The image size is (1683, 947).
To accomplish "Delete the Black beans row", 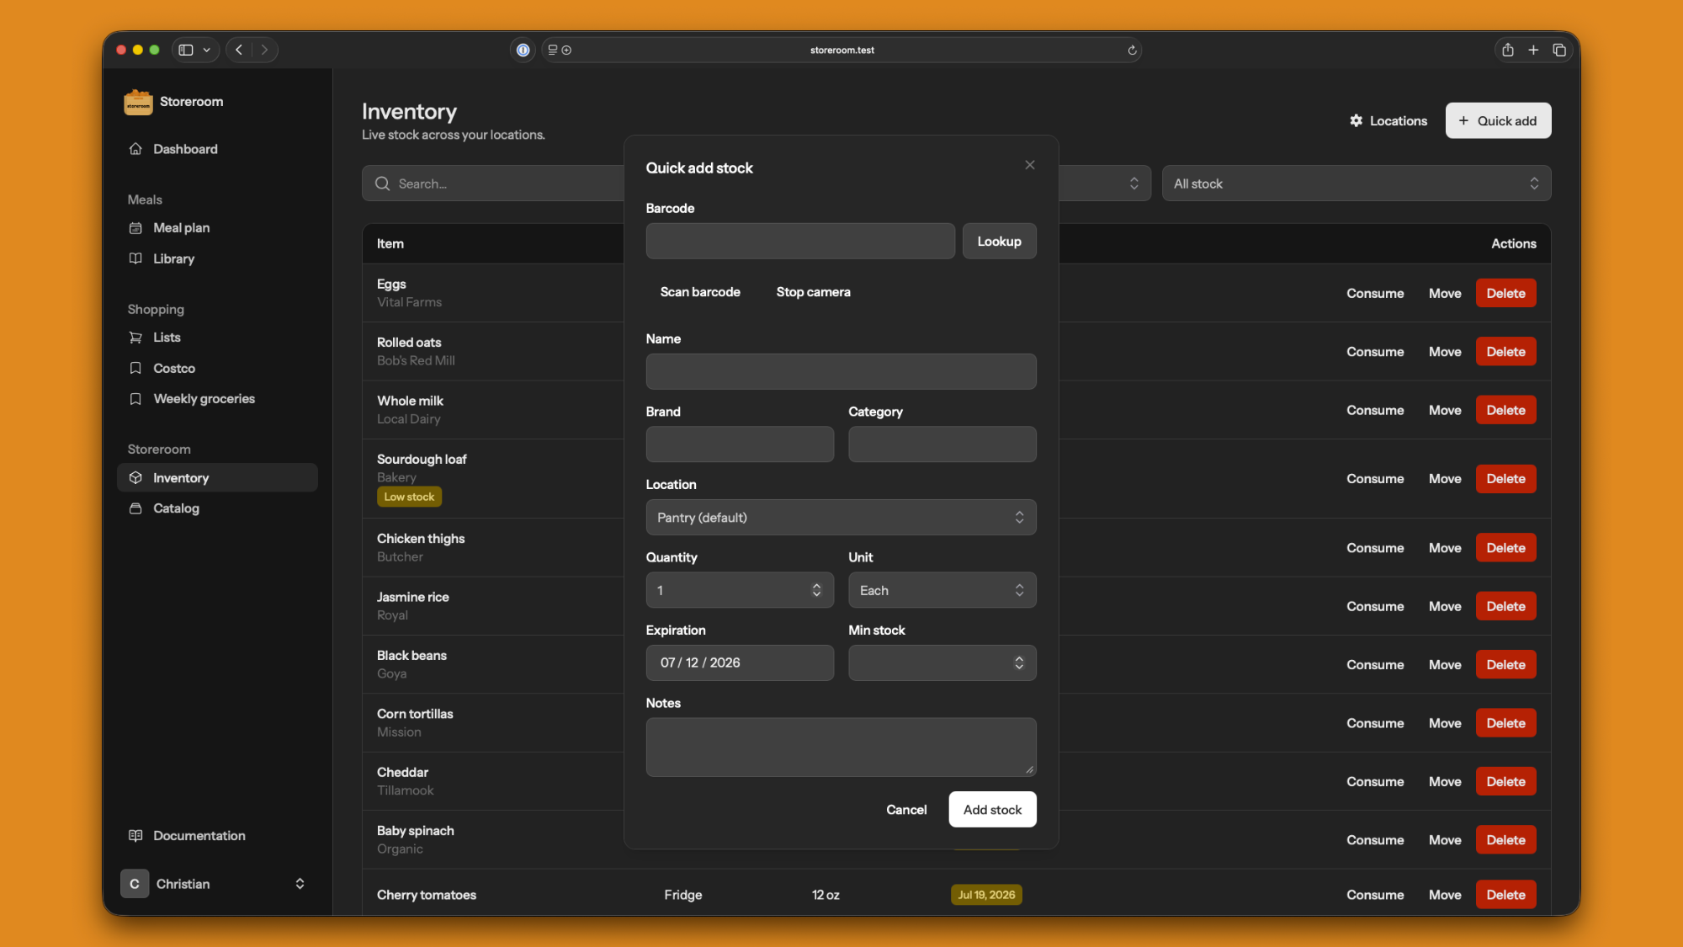I will pyautogui.click(x=1505, y=665).
